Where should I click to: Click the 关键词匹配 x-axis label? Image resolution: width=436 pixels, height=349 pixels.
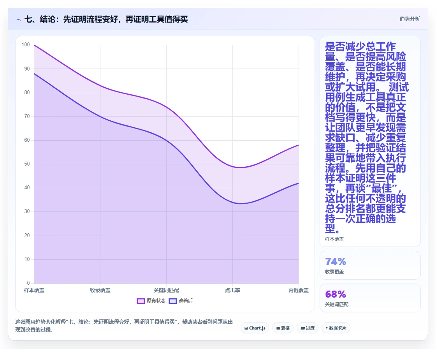click(166, 290)
